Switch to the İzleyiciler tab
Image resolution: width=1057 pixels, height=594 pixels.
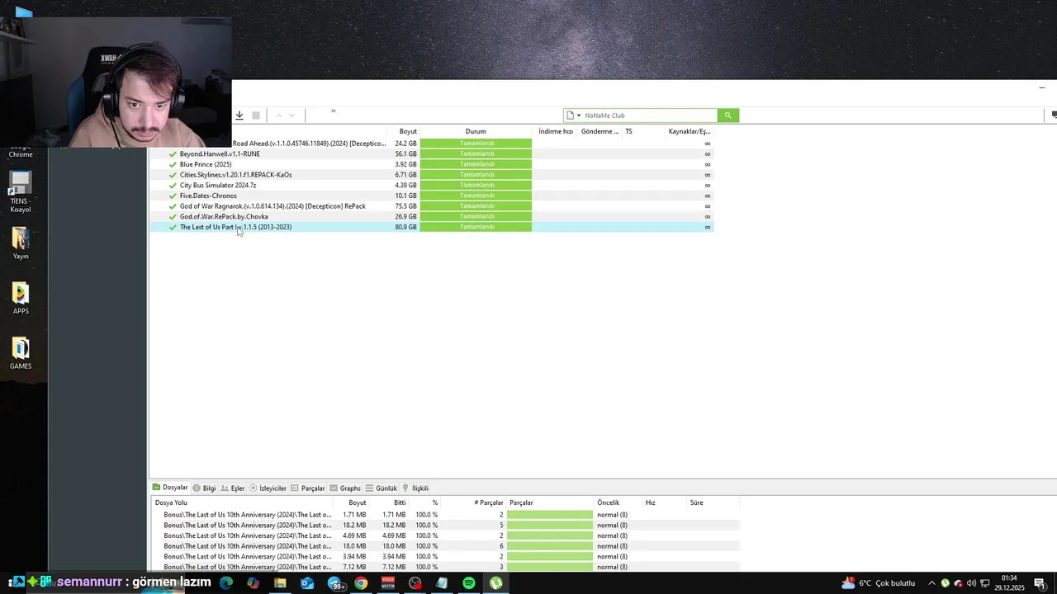[268, 488]
